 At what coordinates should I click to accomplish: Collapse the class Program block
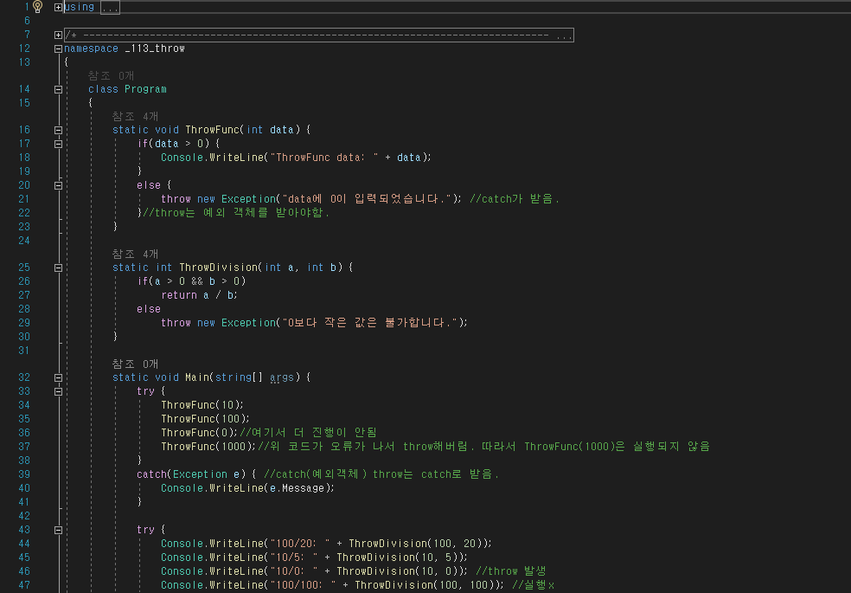pos(58,90)
